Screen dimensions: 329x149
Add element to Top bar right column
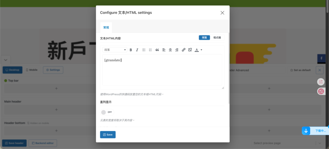click(x=269, y=88)
